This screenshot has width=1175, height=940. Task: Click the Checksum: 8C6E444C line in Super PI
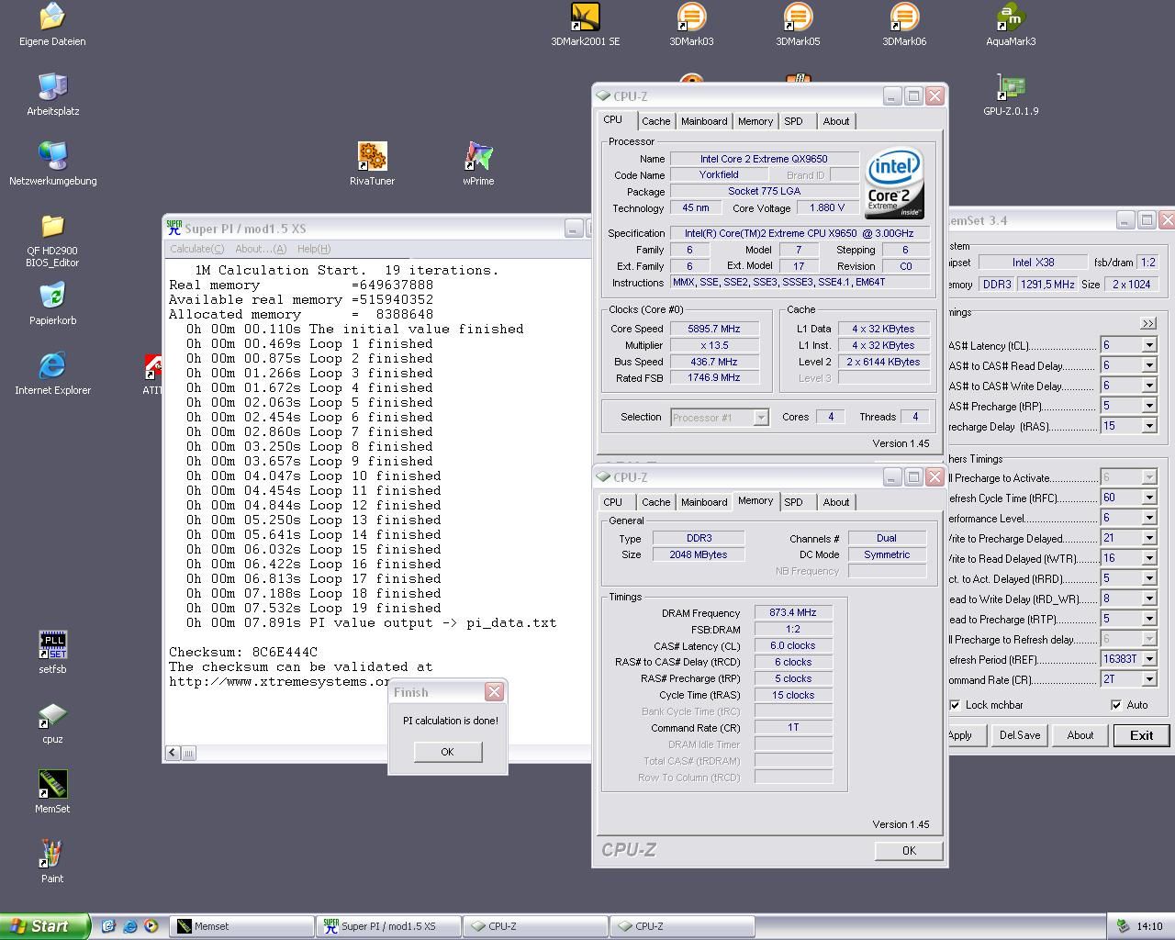click(x=243, y=652)
